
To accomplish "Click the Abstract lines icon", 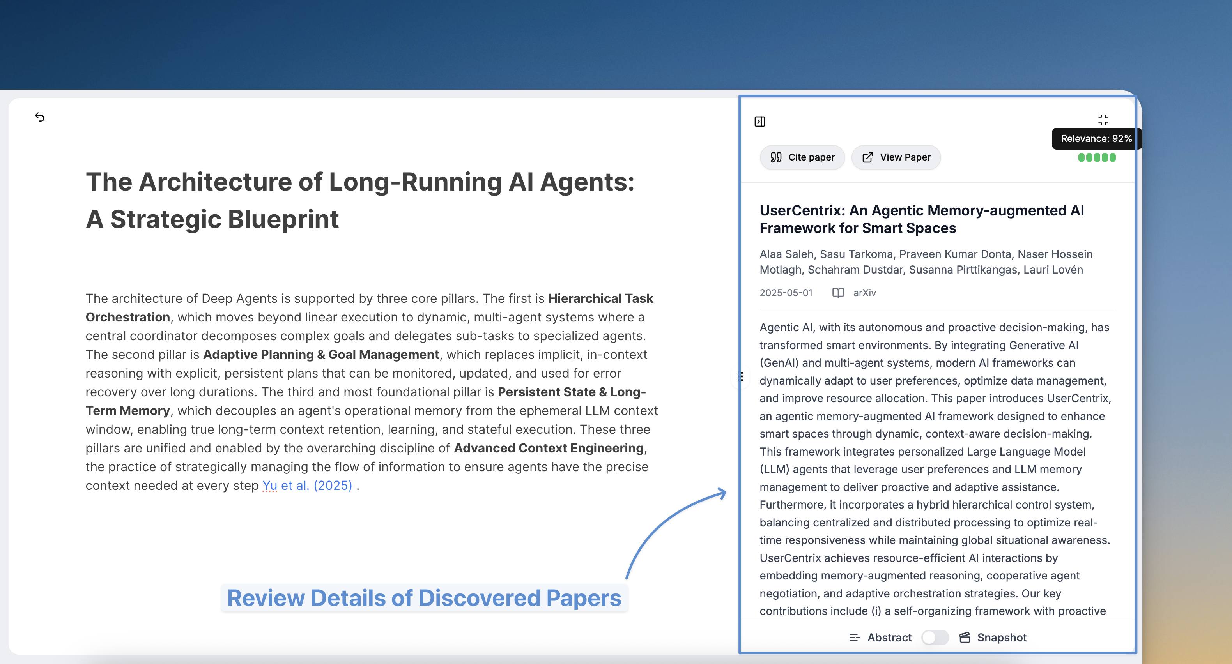I will pyautogui.click(x=854, y=638).
